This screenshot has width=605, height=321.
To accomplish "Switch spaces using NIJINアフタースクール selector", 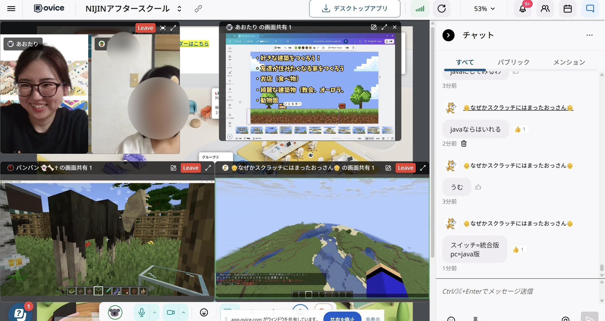I will (134, 9).
